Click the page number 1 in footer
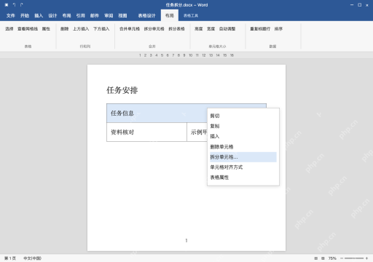The width and height of the screenshot is (373, 262). [x=186, y=241]
